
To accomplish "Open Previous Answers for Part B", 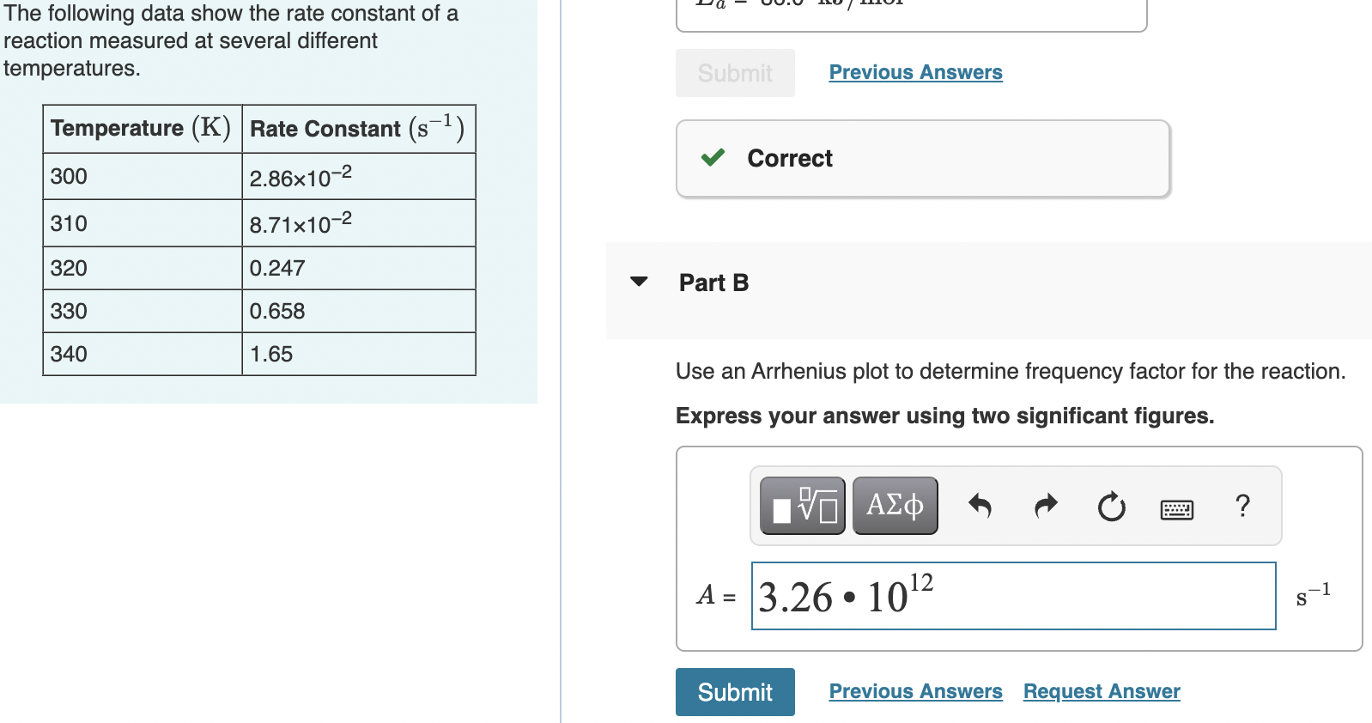I will pyautogui.click(x=915, y=691).
